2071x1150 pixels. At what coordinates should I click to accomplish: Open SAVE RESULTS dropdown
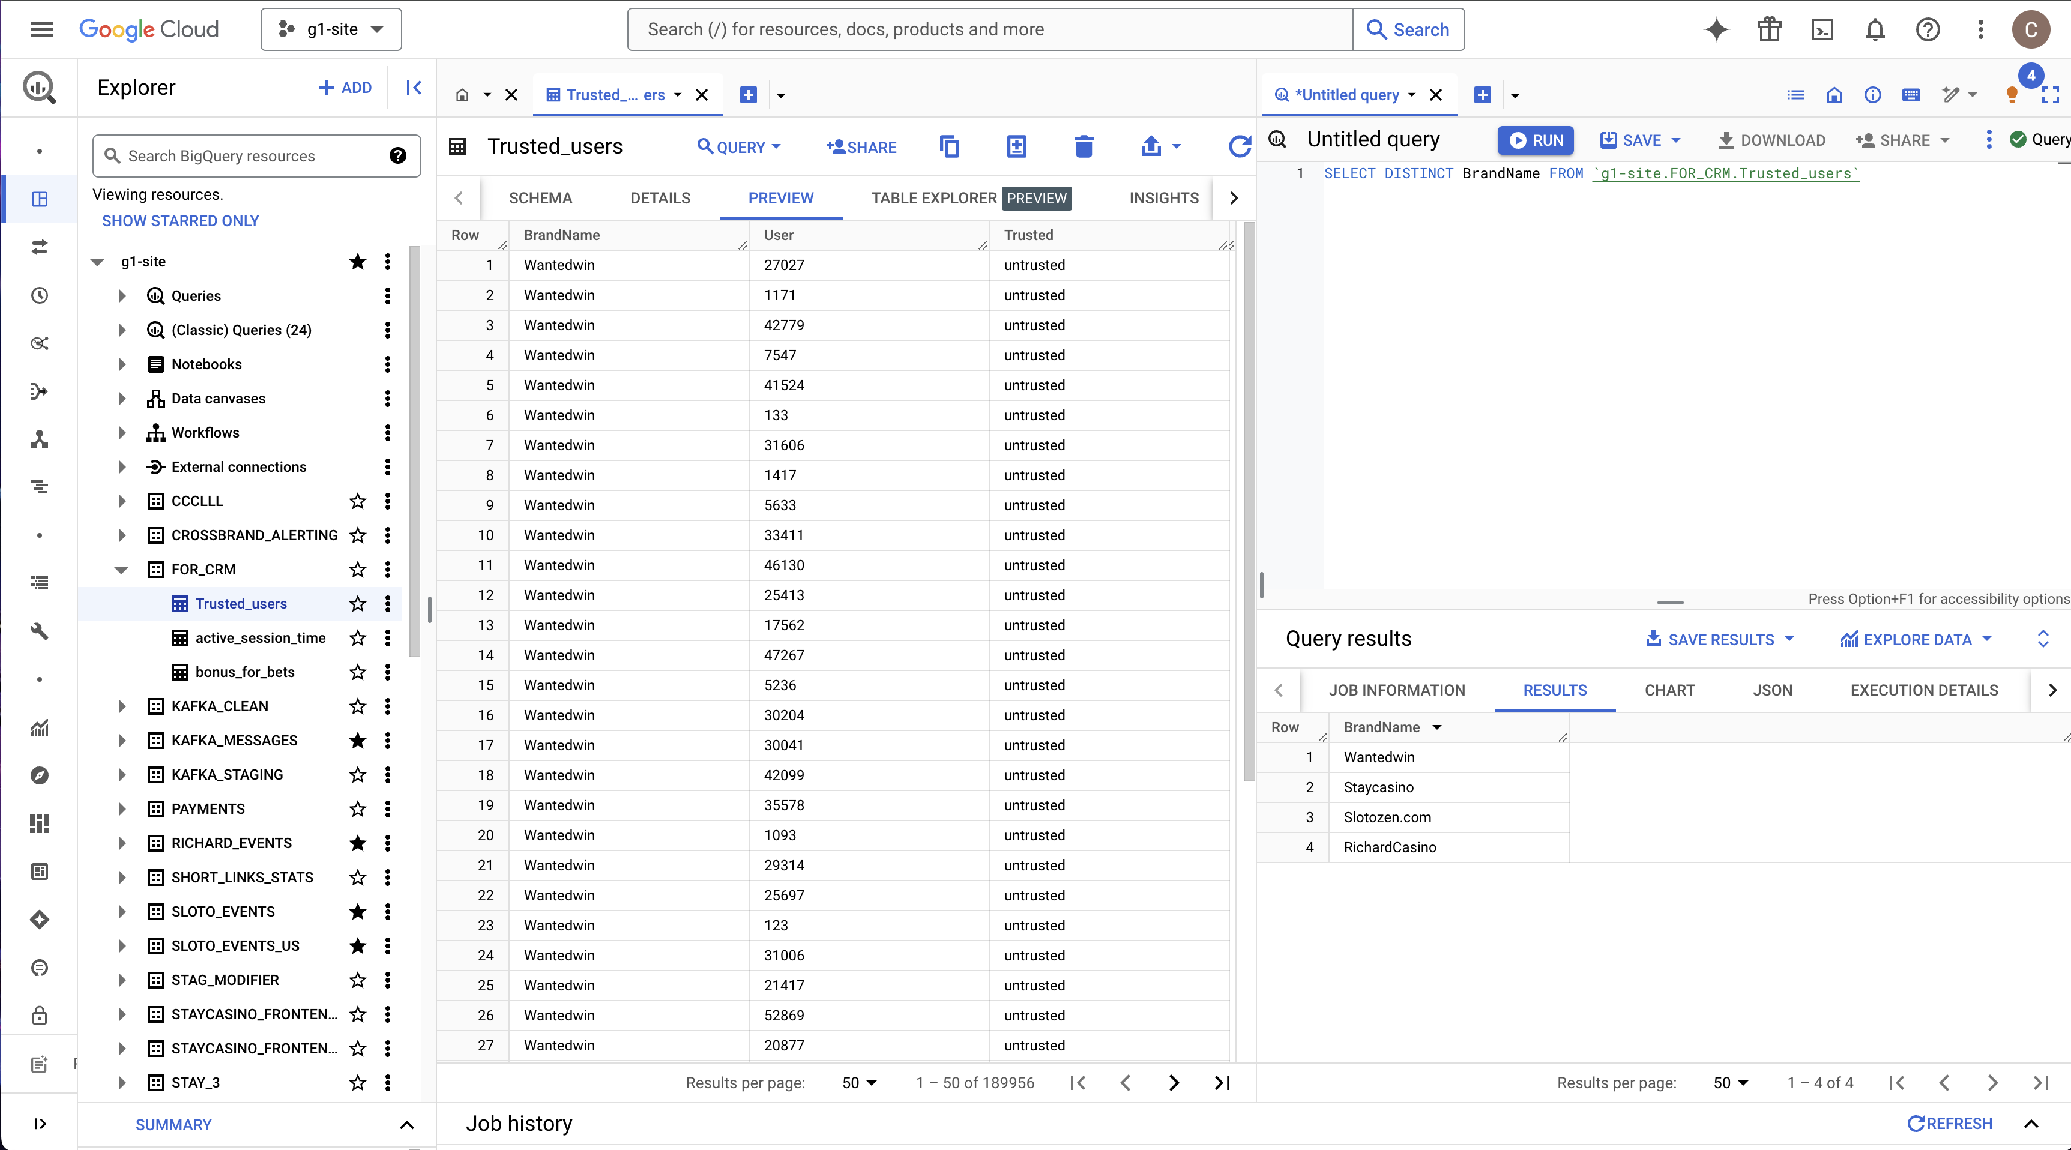tap(1720, 640)
